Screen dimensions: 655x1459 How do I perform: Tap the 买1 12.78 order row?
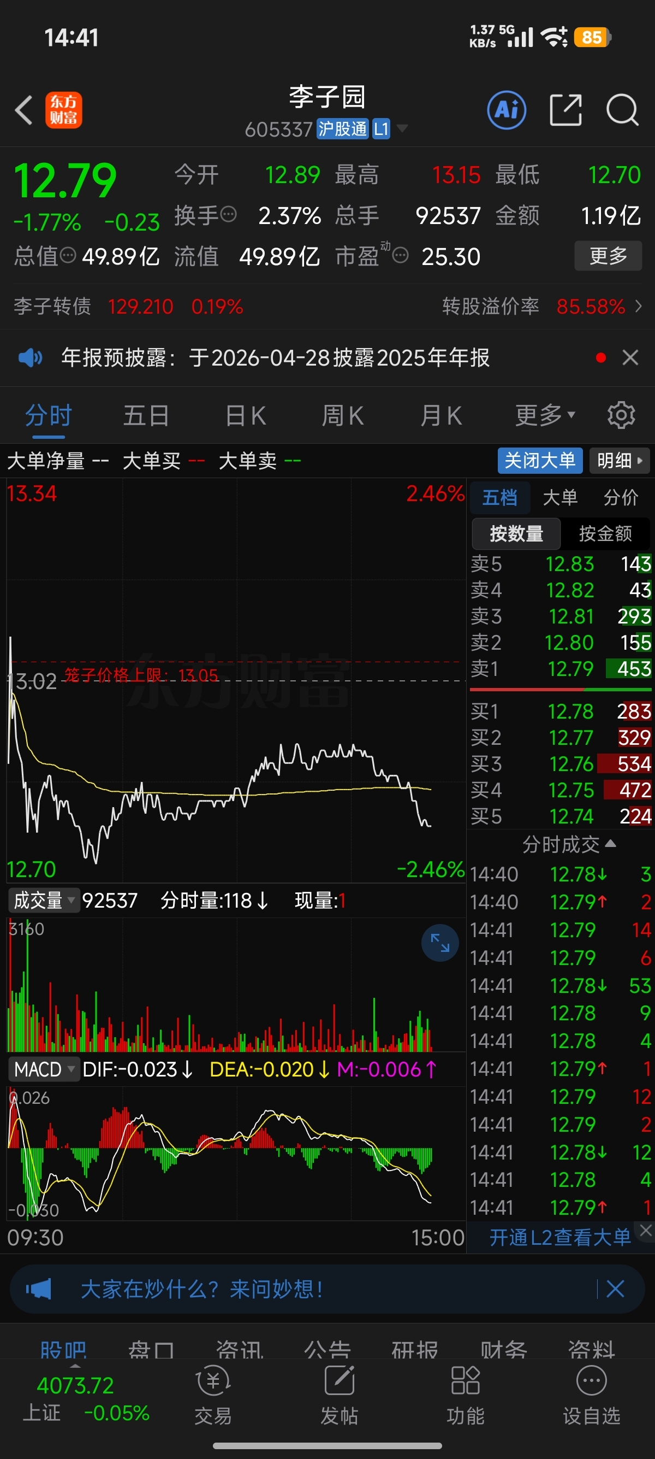(561, 711)
